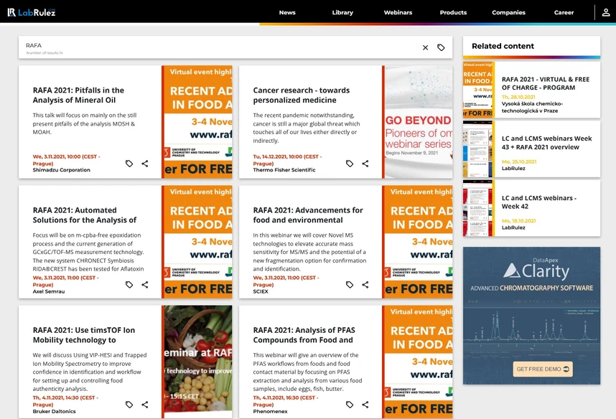Share the timsTOF Ion Mobility card
The image size is (616, 419).
pos(145,405)
